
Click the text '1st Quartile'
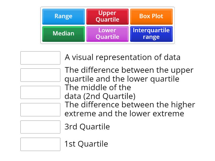(86, 144)
